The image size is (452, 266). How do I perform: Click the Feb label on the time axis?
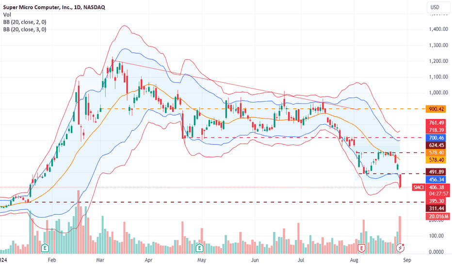coord(52,260)
